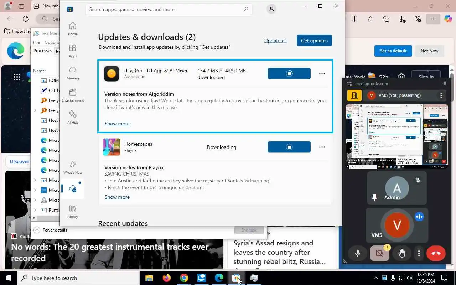The width and height of the screenshot is (456, 285).
Task: Open Library in Store sidebar
Action: [73, 212]
